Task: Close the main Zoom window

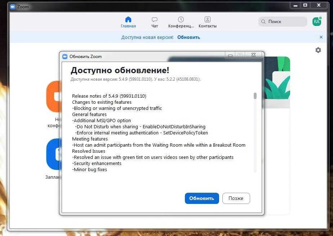Action: (x=319, y=5)
